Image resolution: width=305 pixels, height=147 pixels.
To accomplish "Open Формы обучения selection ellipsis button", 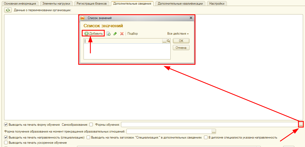I will [301, 125].
